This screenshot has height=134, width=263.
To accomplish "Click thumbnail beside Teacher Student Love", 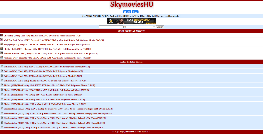I will [x=2, y=53].
